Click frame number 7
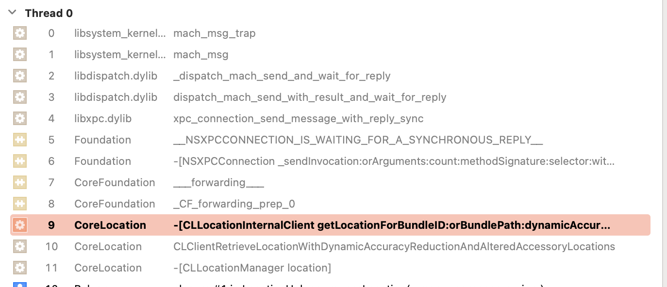 coord(51,183)
